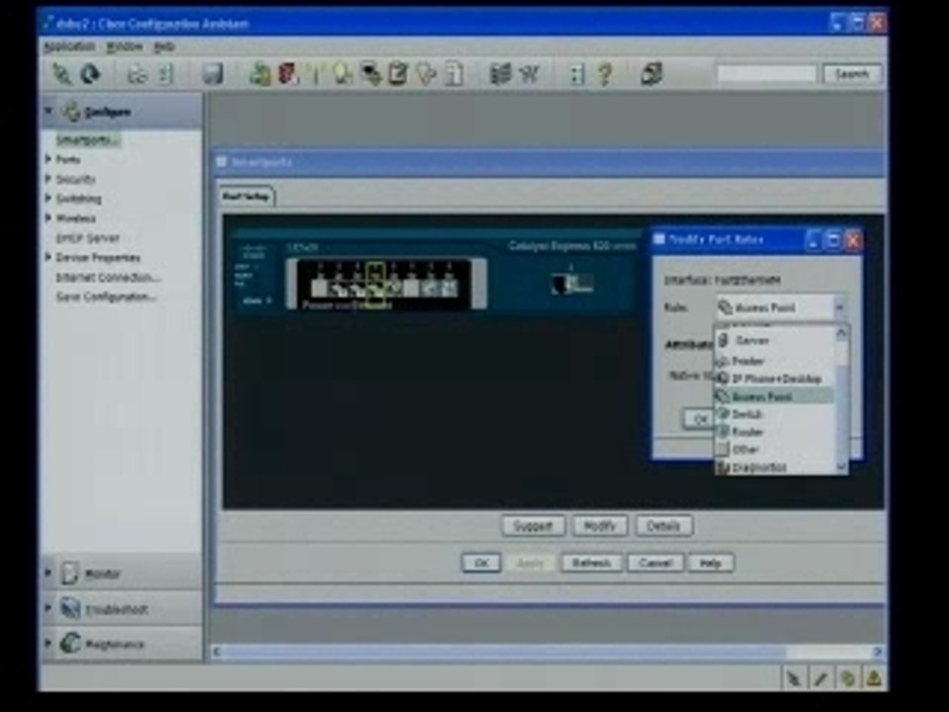This screenshot has height=712, width=949.
Task: Click the Refresh circular-arrow toolbar icon
Action: point(90,74)
